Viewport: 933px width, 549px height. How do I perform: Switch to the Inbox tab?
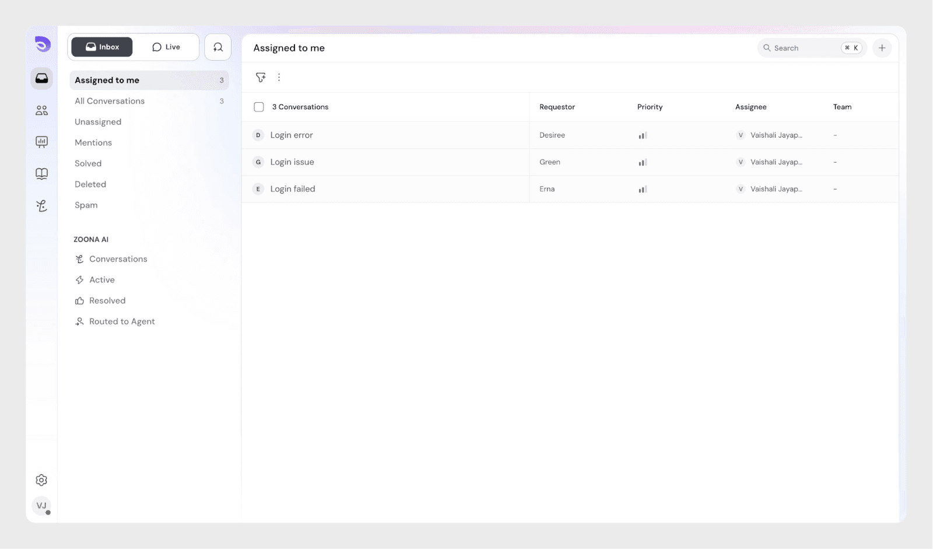(102, 47)
